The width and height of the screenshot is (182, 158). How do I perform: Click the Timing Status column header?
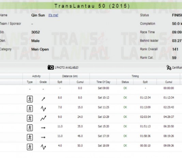(x=125, y=82)
